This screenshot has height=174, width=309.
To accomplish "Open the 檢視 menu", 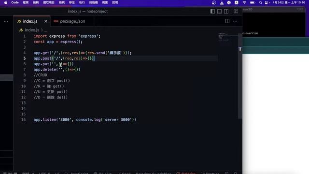I will pyautogui.click(x=62, y=2).
